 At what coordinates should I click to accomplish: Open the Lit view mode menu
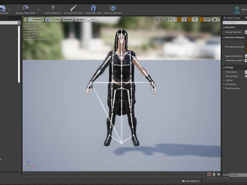tap(49, 20)
